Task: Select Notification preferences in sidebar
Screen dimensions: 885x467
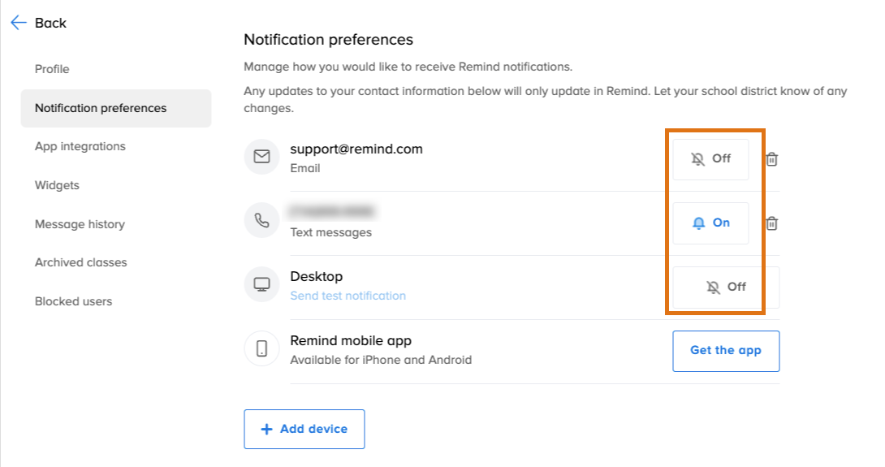Action: click(x=101, y=108)
